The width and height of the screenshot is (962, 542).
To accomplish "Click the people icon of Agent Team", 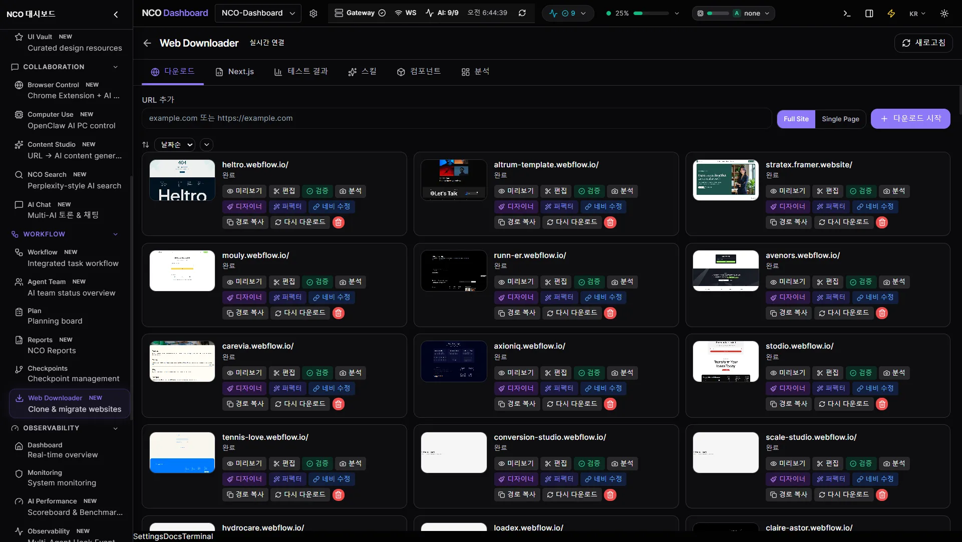I will (19, 282).
